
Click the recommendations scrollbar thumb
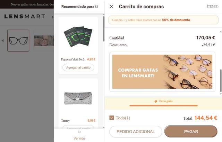coord(104,29)
